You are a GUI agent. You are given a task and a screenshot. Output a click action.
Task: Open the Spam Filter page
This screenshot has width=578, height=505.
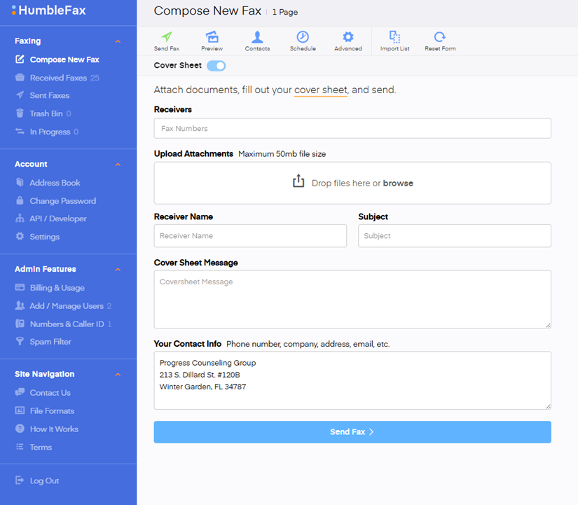[50, 342]
